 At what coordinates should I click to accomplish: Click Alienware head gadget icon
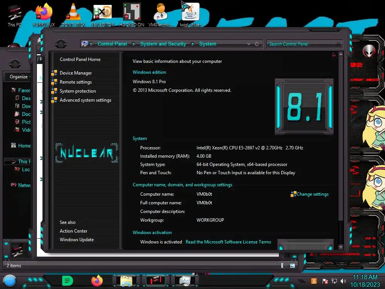coord(369,51)
